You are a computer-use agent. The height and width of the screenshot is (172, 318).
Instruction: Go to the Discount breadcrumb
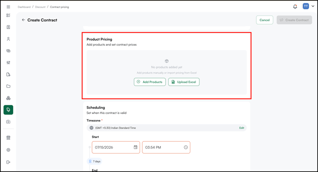click(40, 7)
